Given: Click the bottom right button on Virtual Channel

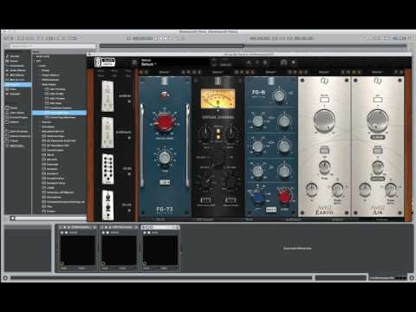Looking at the screenshot, I should 231,200.
